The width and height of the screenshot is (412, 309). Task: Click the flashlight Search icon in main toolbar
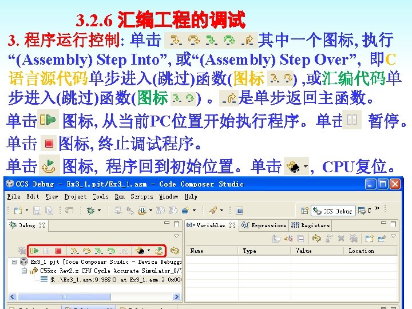213,211
